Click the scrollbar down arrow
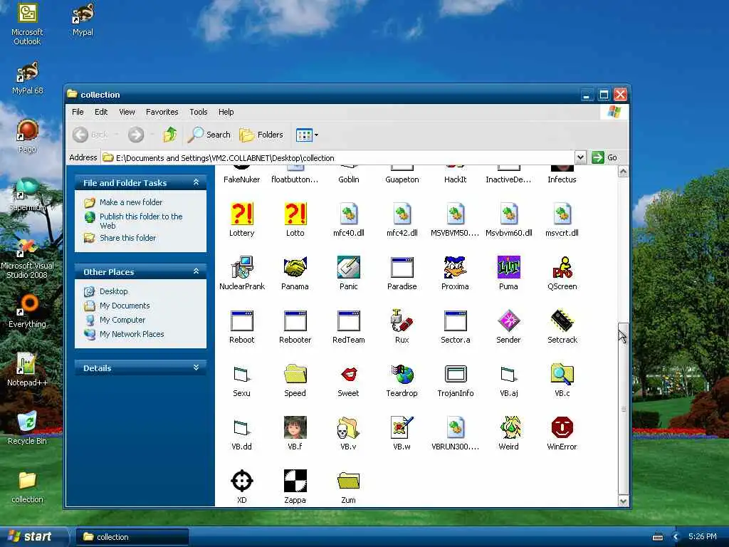The image size is (729, 547). click(623, 501)
